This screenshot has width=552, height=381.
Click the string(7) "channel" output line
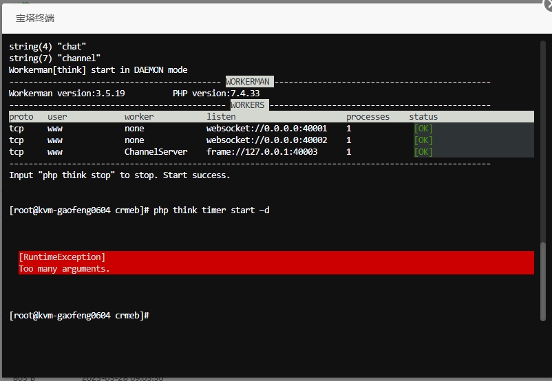[x=54, y=58]
